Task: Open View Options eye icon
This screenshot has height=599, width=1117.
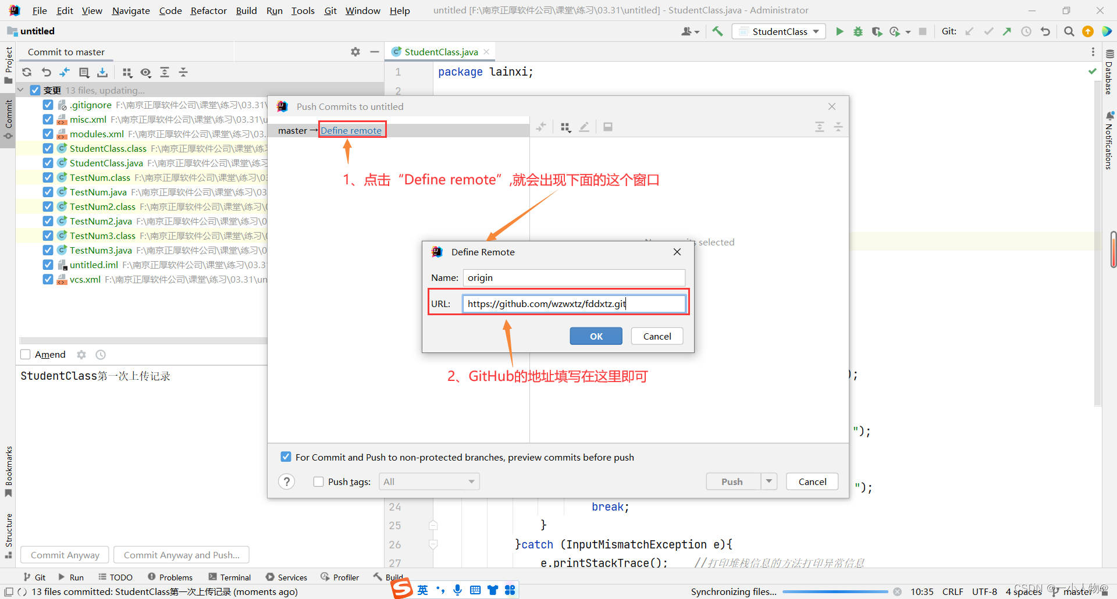Action: [x=146, y=72]
